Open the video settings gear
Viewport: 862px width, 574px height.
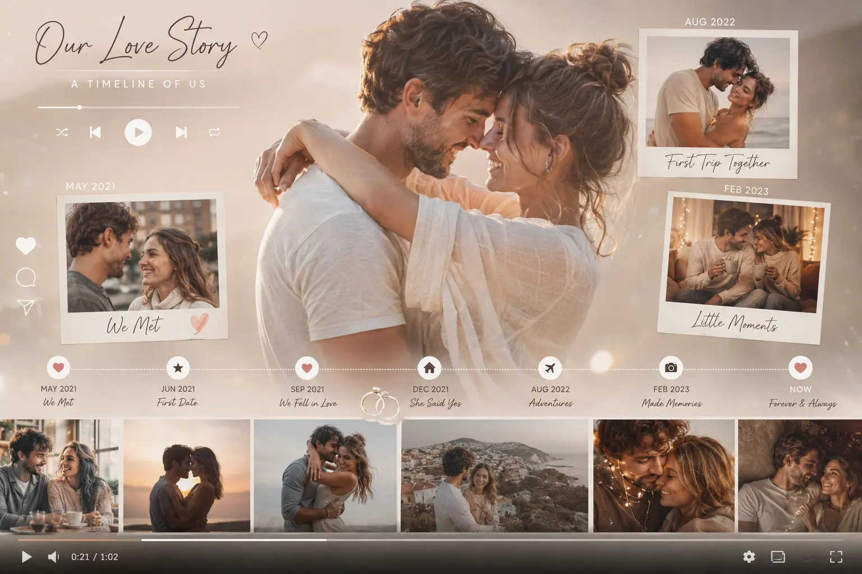tap(749, 557)
